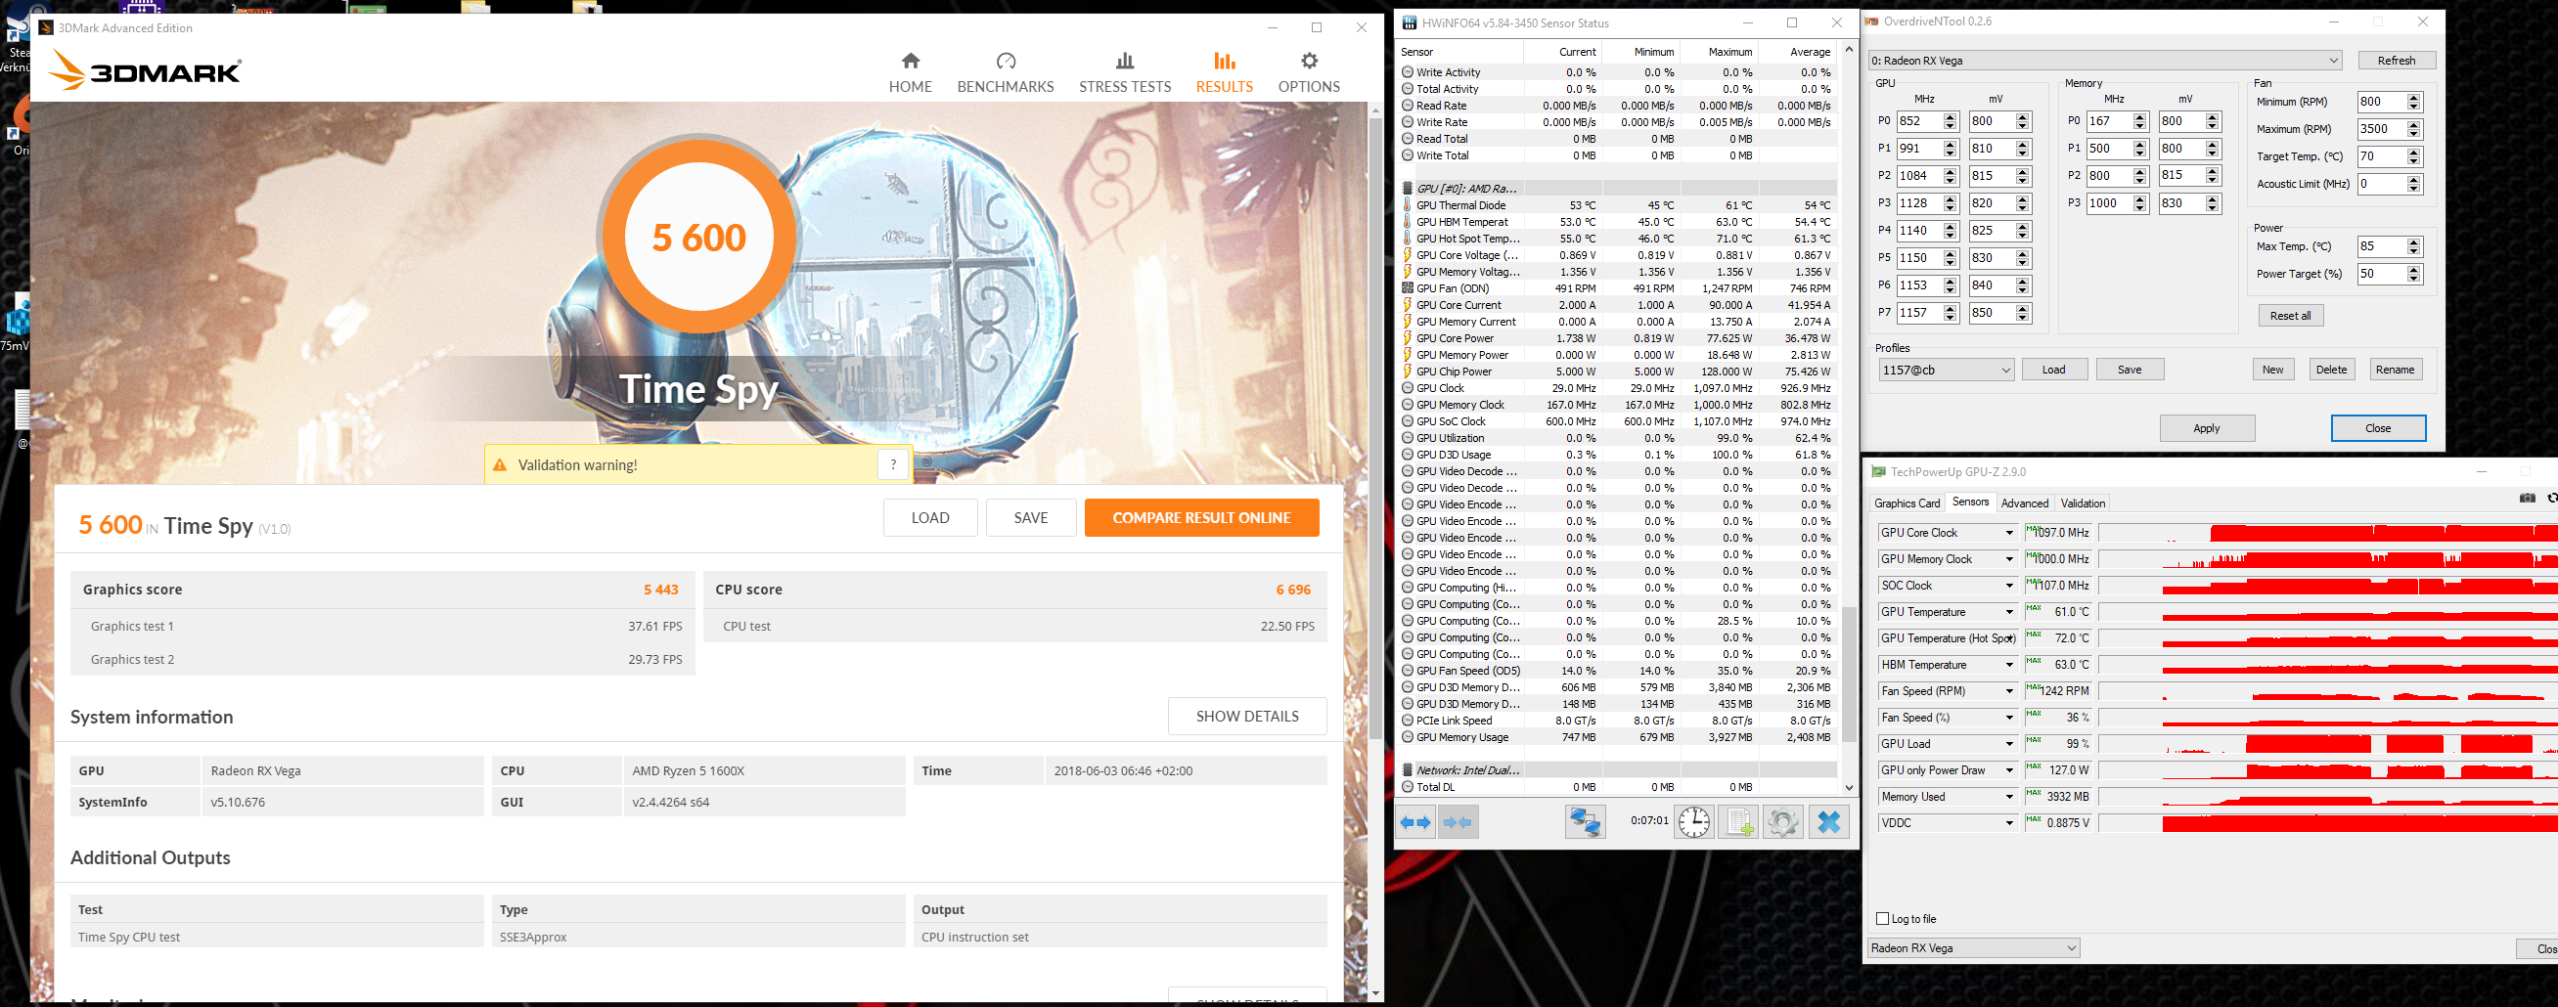The image size is (2558, 1007).
Task: Click GPU Thermal Diode thermometer icon
Action: pyautogui.click(x=1407, y=205)
